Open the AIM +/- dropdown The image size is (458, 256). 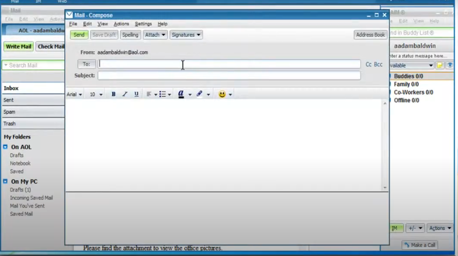pos(415,228)
